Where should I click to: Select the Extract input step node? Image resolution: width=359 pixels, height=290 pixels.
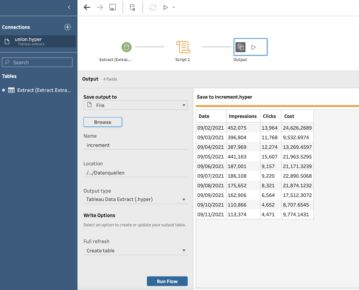coord(126,47)
